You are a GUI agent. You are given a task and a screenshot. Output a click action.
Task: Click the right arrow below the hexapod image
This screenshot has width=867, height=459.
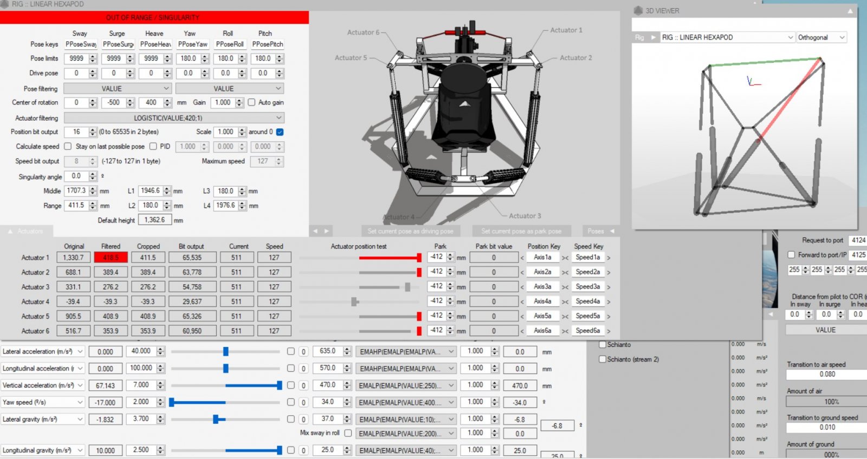pos(327,231)
